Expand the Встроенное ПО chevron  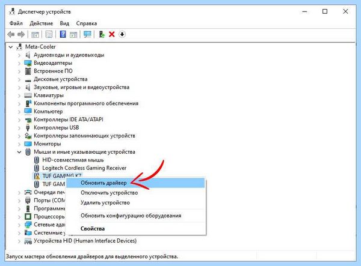point(19,71)
